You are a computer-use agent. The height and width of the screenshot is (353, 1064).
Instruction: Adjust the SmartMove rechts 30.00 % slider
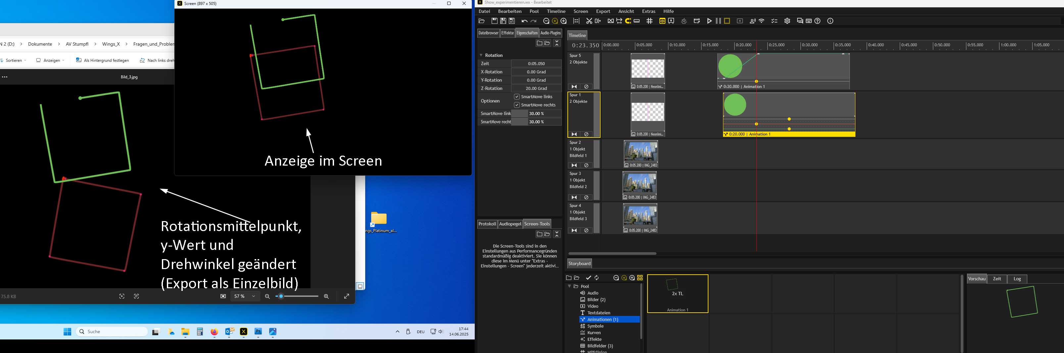point(537,122)
